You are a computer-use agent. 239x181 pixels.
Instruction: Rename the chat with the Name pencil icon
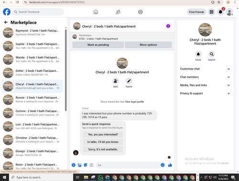129,81
